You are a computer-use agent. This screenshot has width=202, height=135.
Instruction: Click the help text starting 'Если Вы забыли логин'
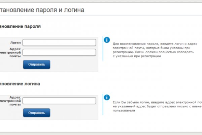point(157,106)
